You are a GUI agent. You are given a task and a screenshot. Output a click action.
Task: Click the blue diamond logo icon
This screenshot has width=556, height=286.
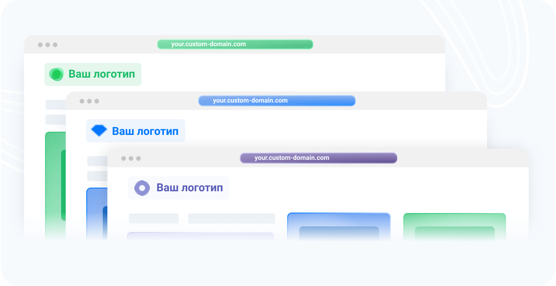pos(99,131)
